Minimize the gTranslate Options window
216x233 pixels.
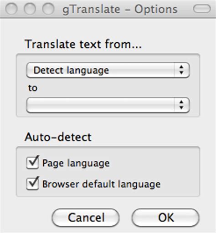click(30, 9)
